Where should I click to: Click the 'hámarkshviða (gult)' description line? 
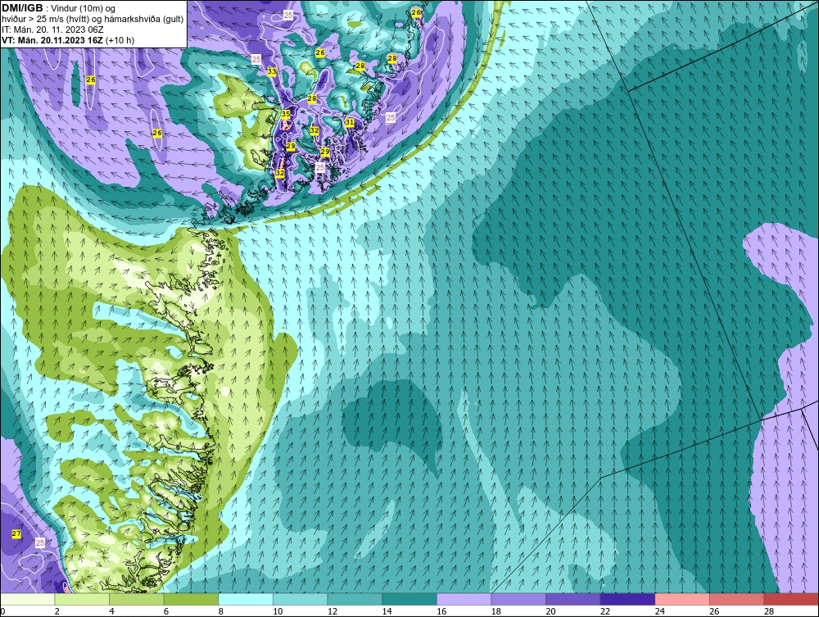click(93, 20)
